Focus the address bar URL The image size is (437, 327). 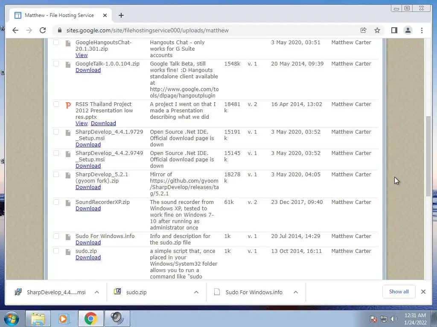point(147,30)
